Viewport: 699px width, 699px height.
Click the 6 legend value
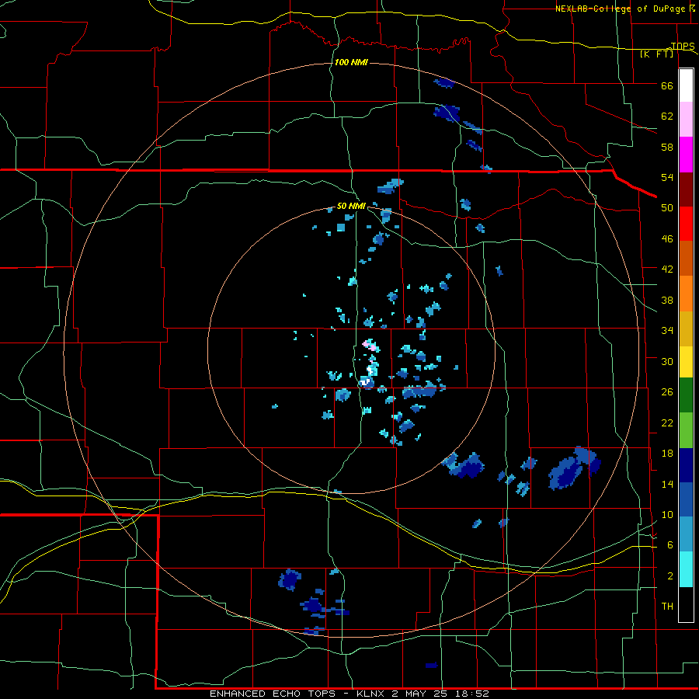coord(670,544)
